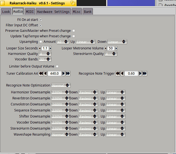Viewport: 176px width, 154px height.
Task: Open Recognize Note Optimization dropdown
Action: click(61, 86)
